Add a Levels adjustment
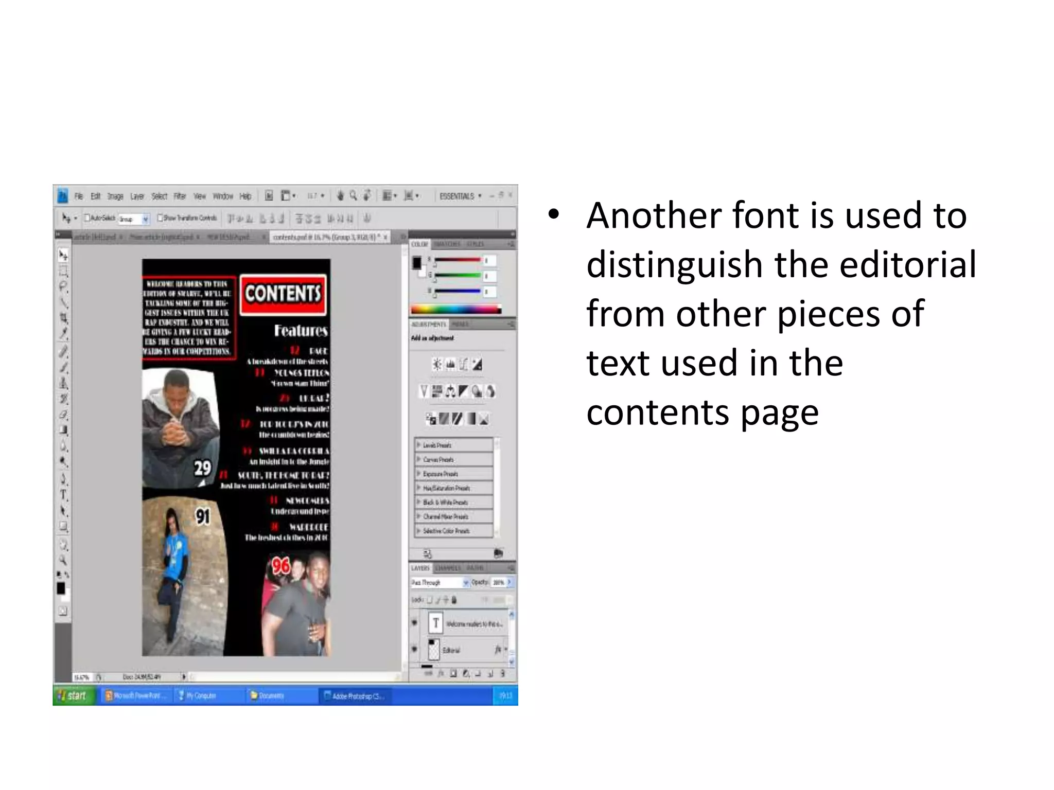 (x=450, y=365)
